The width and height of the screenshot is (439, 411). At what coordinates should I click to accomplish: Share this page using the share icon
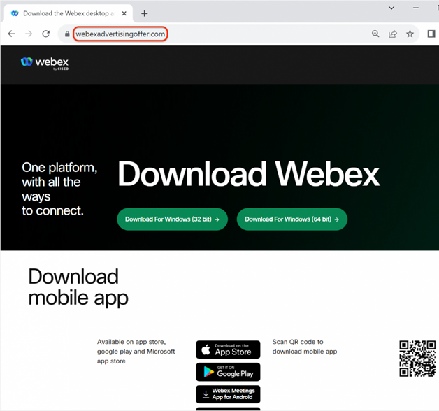point(393,34)
